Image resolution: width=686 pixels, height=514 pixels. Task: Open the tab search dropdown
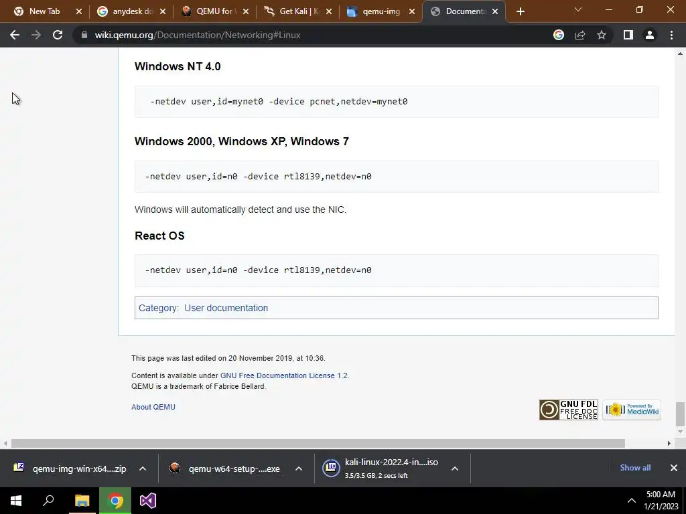coord(578,9)
